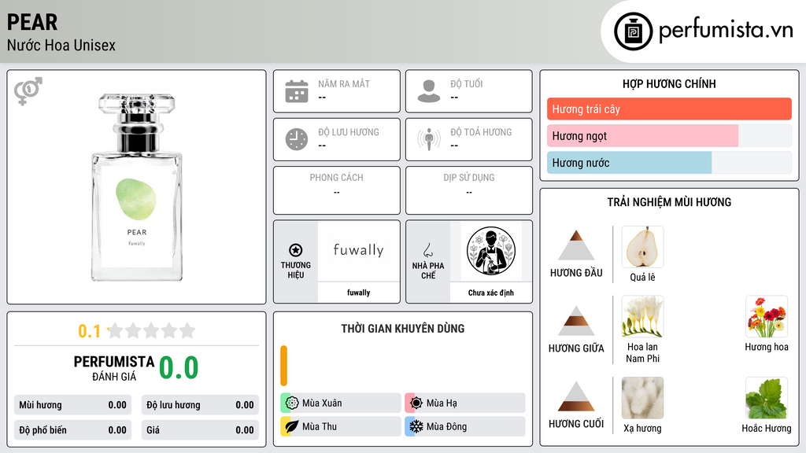
Task: Click the Chưa xác định perfumer label
Action: click(491, 293)
